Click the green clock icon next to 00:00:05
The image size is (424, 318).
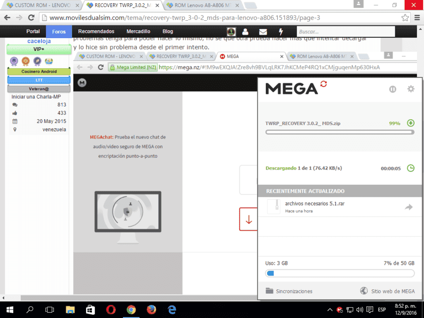(x=410, y=168)
